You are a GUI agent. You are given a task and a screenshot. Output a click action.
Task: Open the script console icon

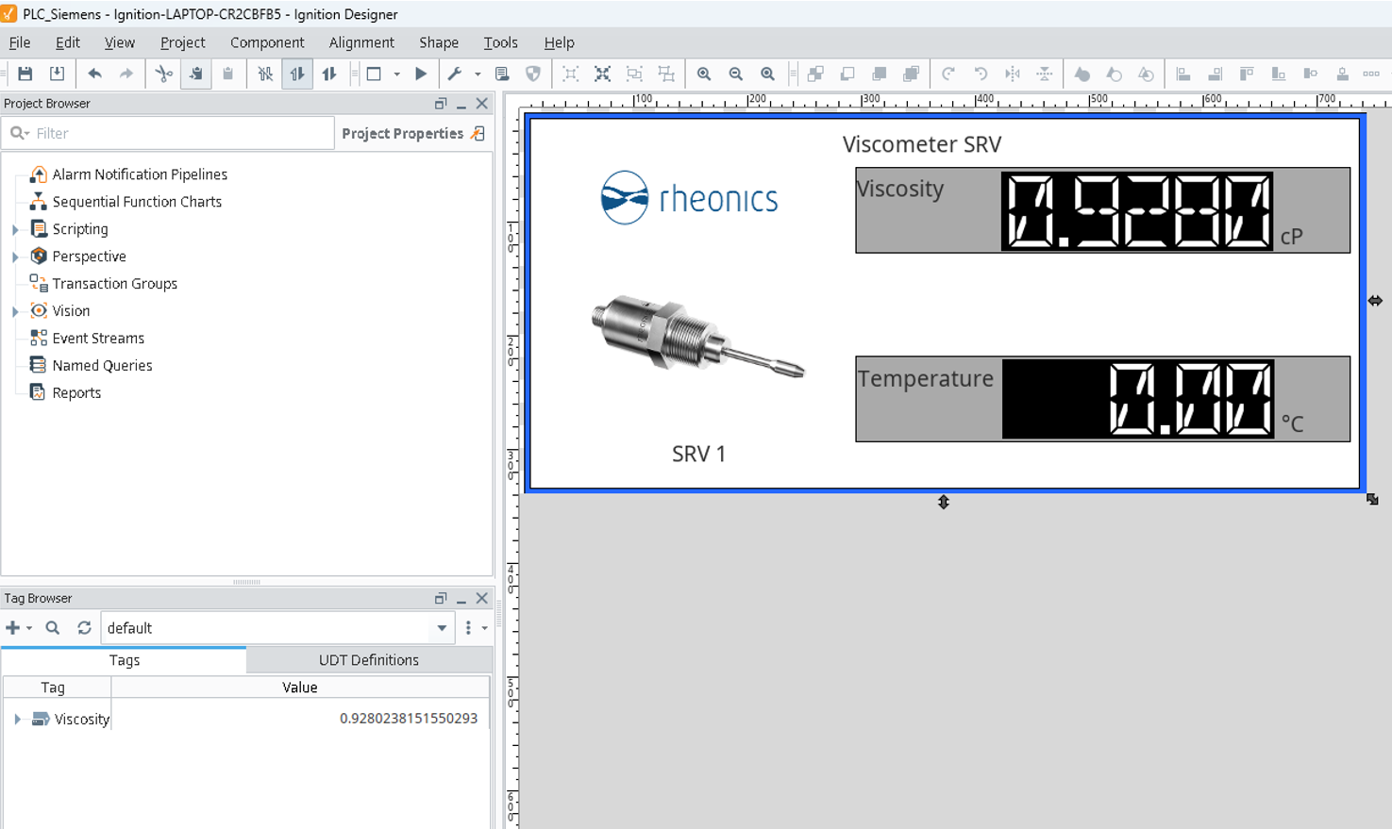click(x=502, y=74)
